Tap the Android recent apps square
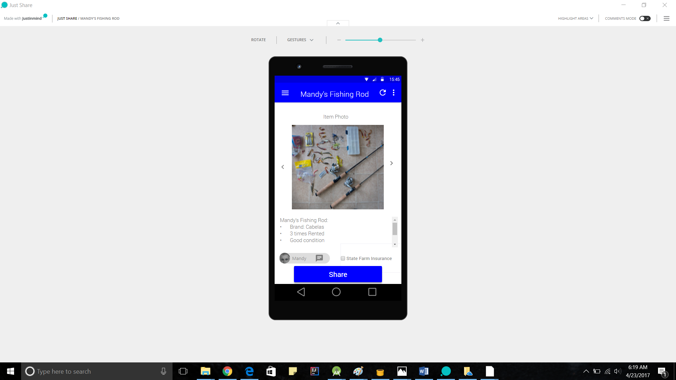 pyautogui.click(x=372, y=292)
